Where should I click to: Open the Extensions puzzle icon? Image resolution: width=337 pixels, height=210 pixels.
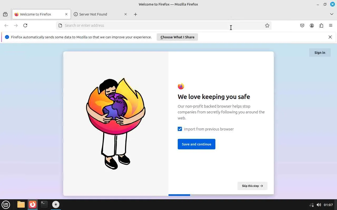pos(321,25)
